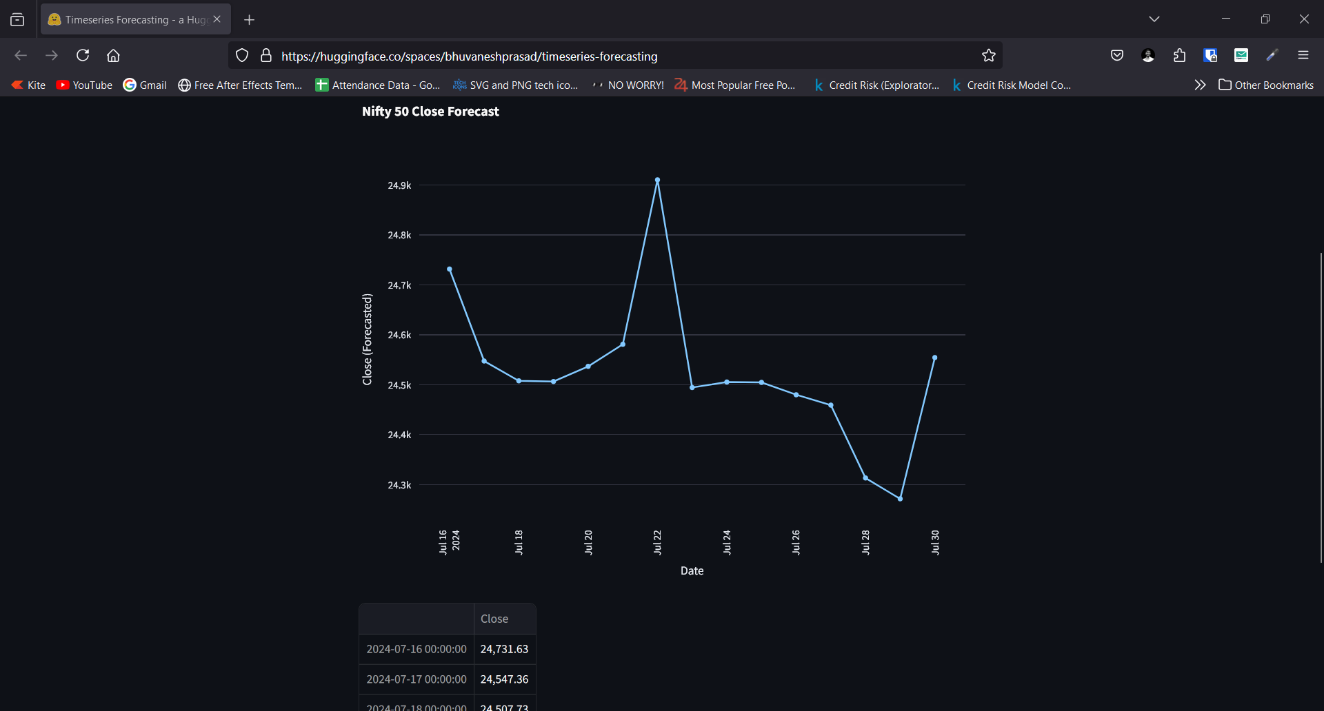
Task: Open Credit Risk Model bookmark
Action: [x=1011, y=85]
